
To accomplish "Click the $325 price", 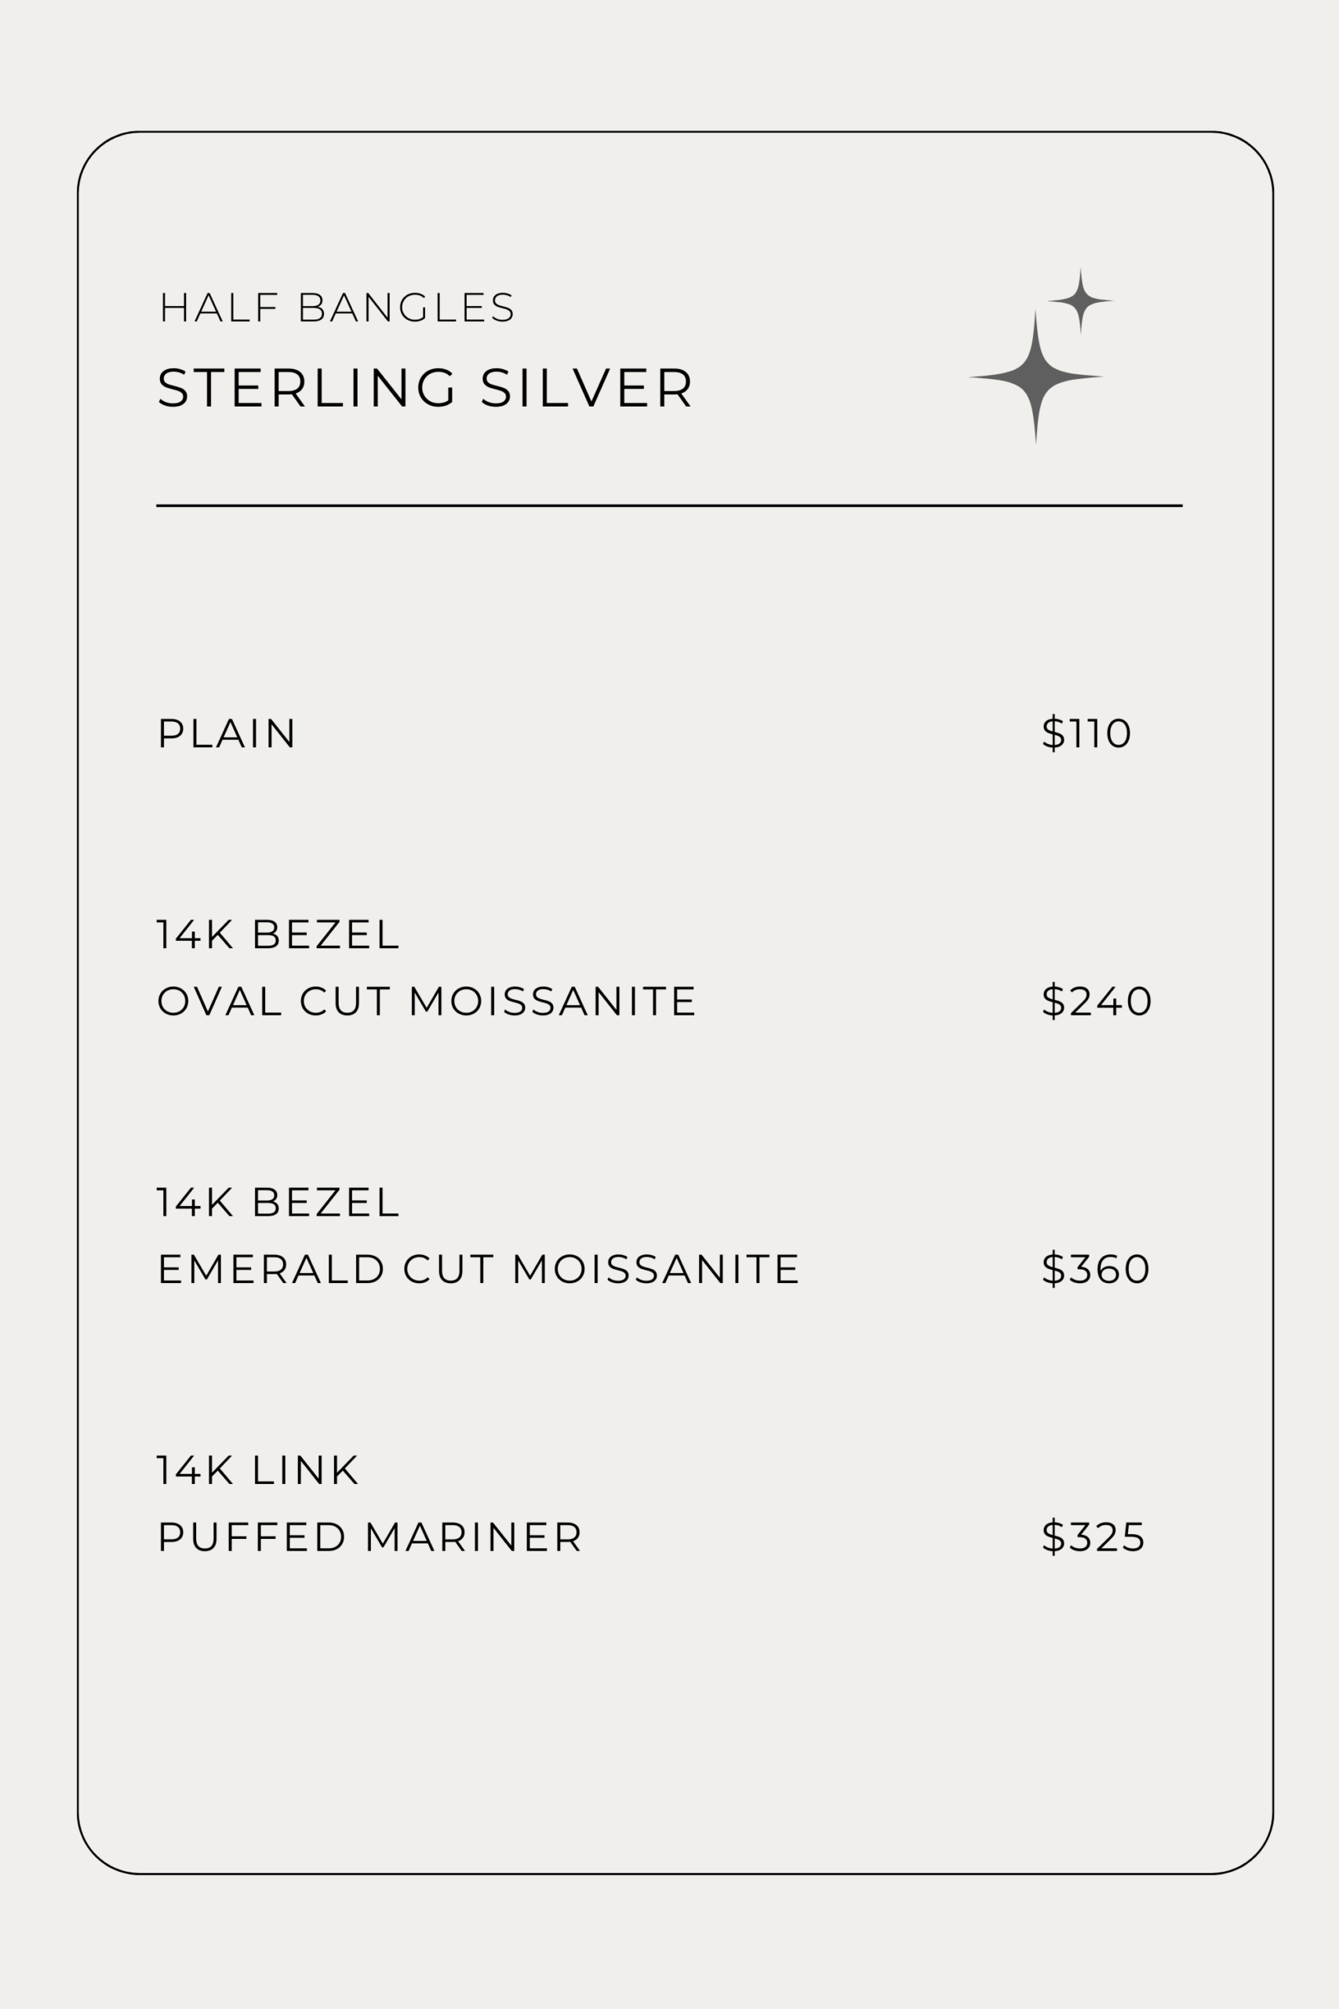I will click(1093, 1537).
